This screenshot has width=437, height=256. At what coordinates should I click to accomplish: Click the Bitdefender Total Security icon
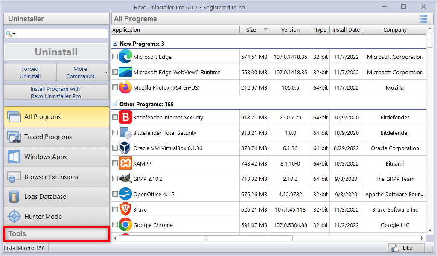[125, 133]
